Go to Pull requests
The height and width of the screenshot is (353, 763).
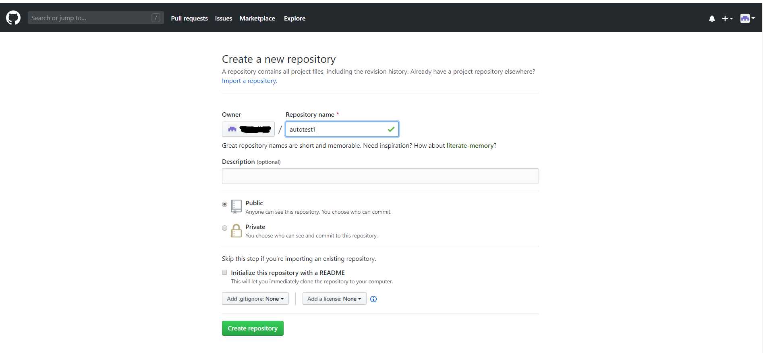(x=189, y=18)
